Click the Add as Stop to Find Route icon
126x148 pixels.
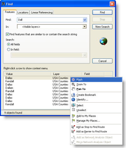click(73, 127)
